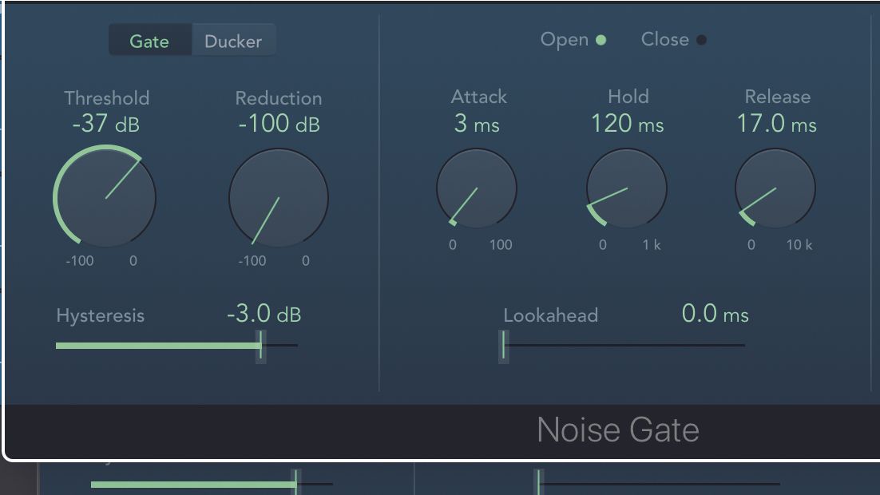880x495 pixels.
Task: Move the Hysteresis slider handle
Action: coord(260,345)
